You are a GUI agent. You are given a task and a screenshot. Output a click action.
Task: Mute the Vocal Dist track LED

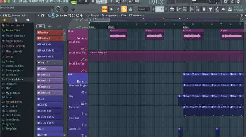click(x=86, y=49)
